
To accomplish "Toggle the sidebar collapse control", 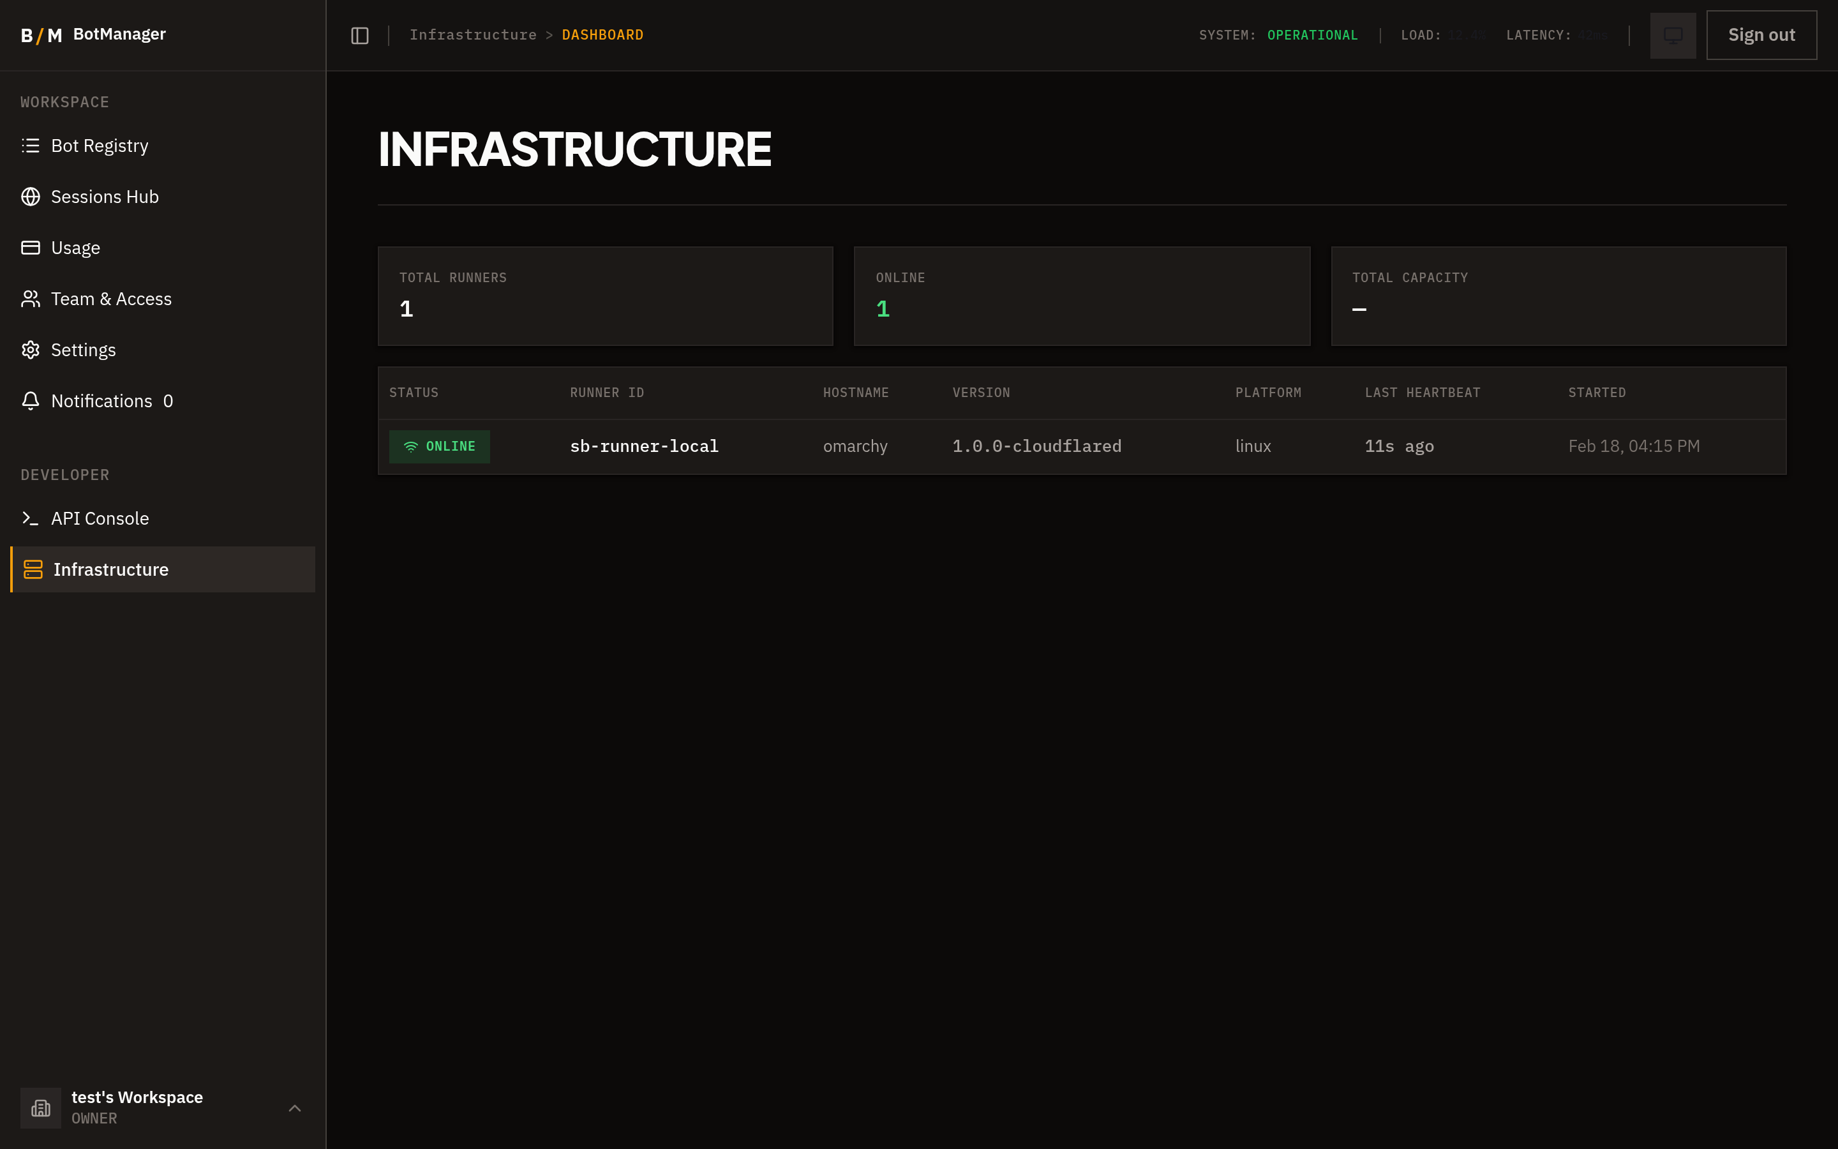I will point(359,35).
